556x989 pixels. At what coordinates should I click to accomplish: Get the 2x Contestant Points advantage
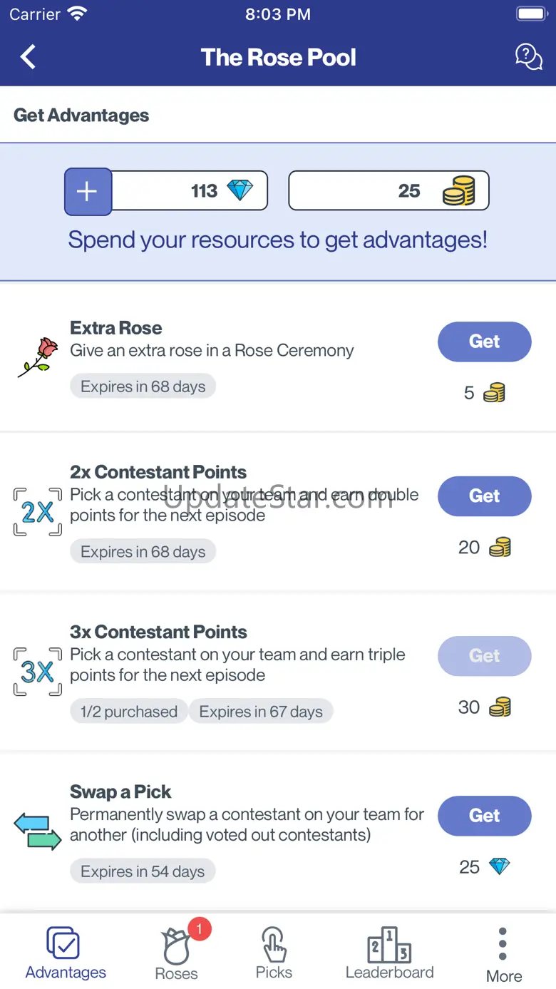(484, 496)
